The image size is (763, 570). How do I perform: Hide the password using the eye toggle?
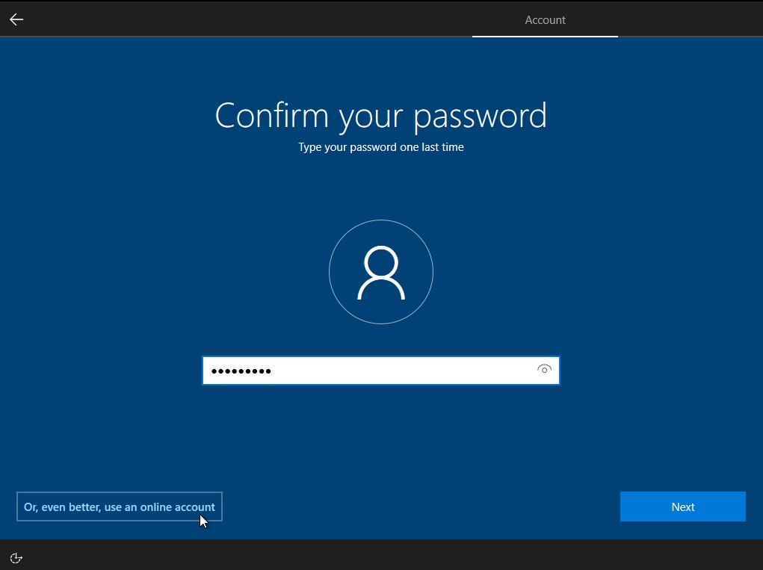point(544,370)
